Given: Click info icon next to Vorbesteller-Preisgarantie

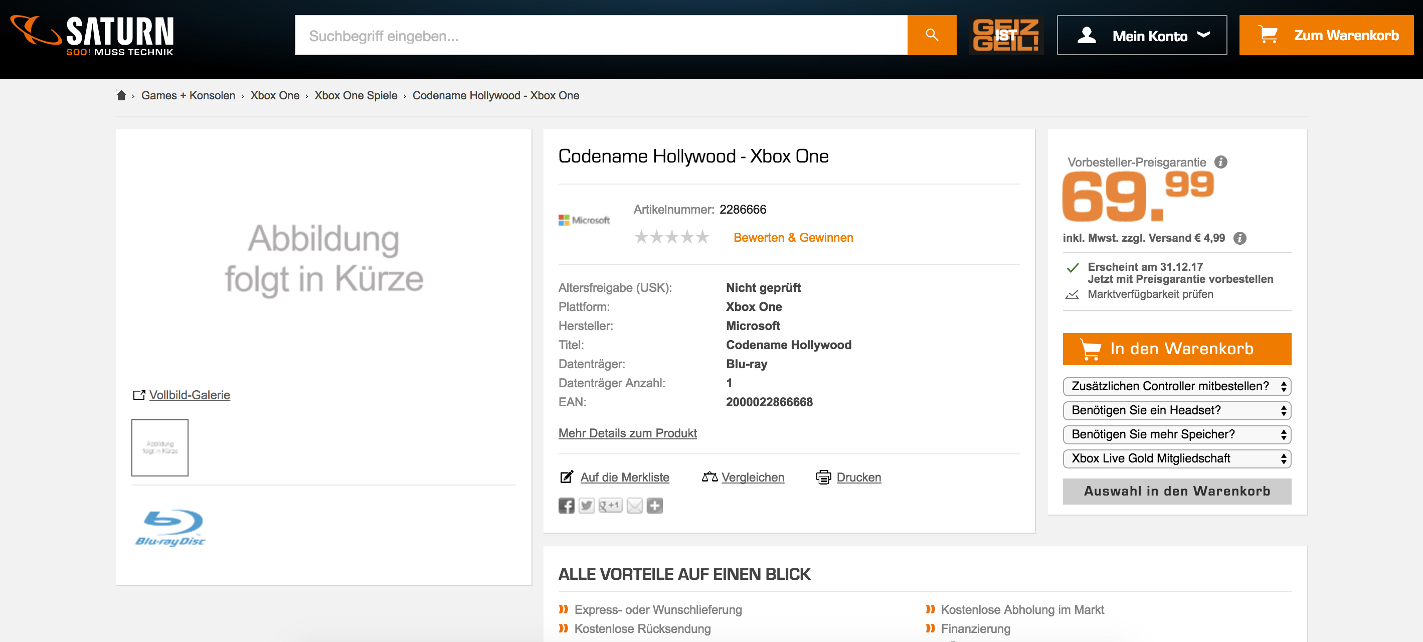Looking at the screenshot, I should point(1220,162).
